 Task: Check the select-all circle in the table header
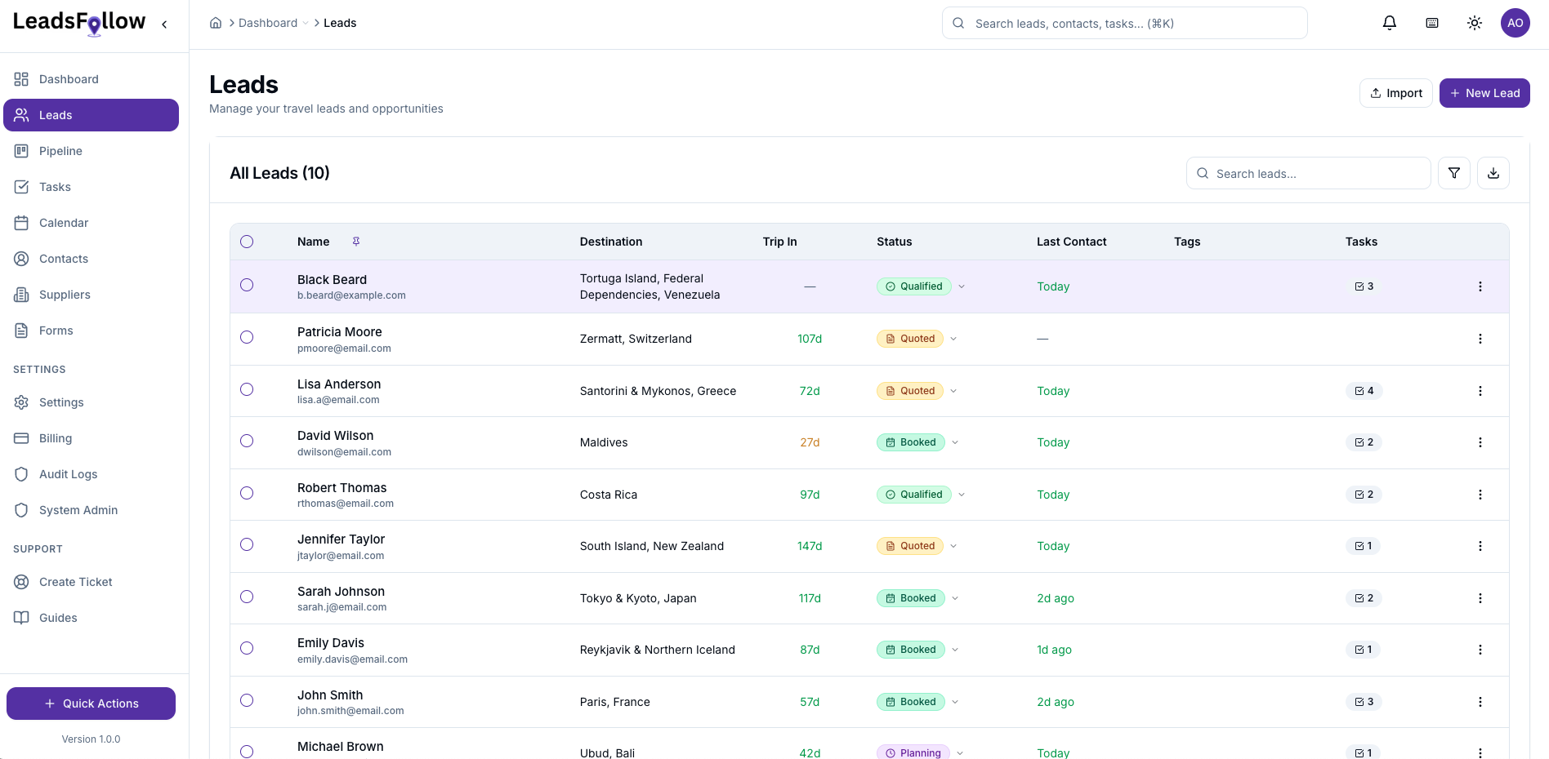[x=247, y=242]
